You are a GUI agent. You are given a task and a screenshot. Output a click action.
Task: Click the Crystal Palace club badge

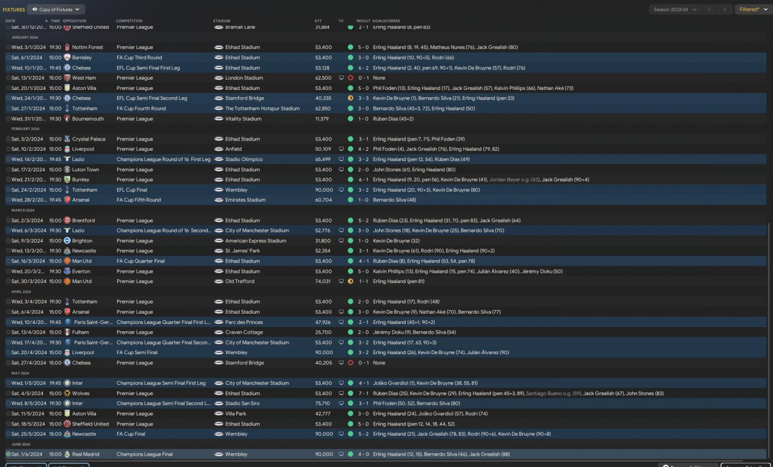(67, 139)
